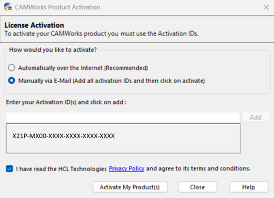Viewport: 274px width, 198px height.
Task: Click the 'License Activation' heading
Action: [x=34, y=25]
